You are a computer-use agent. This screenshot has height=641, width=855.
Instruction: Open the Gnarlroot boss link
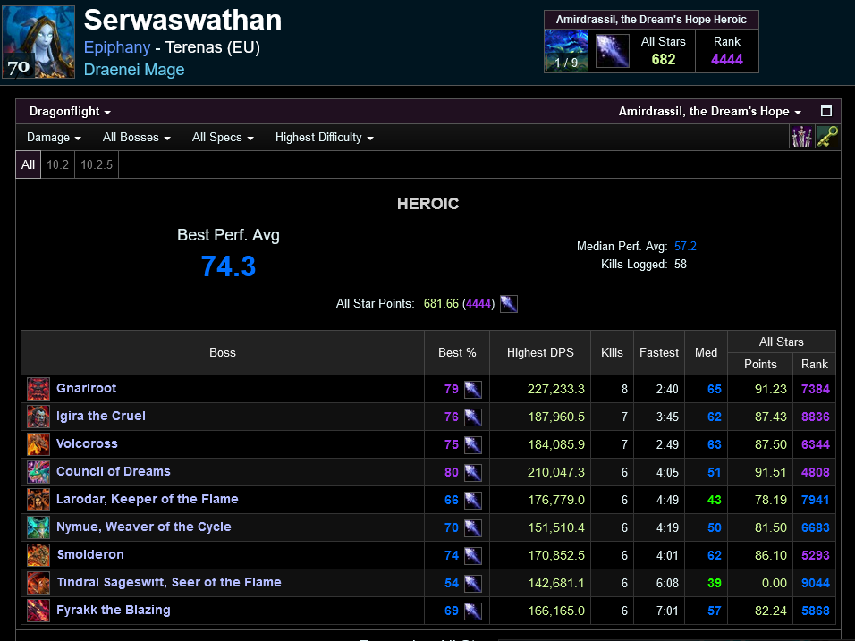pos(86,388)
